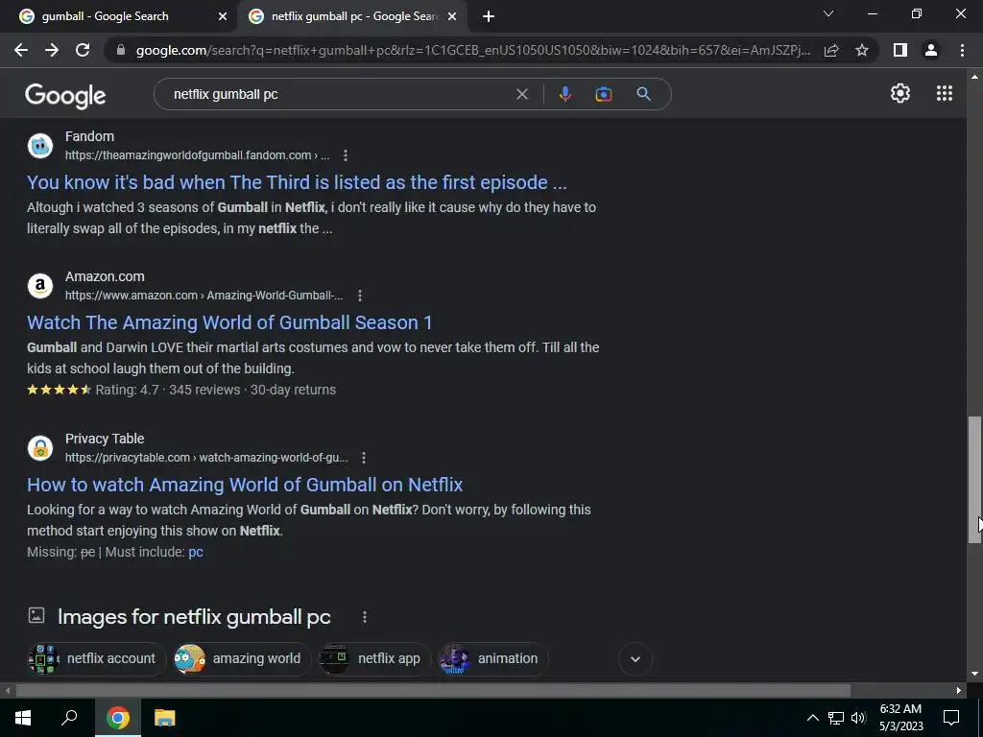Start voice search with microphone
The image size is (983, 737).
[x=564, y=94]
